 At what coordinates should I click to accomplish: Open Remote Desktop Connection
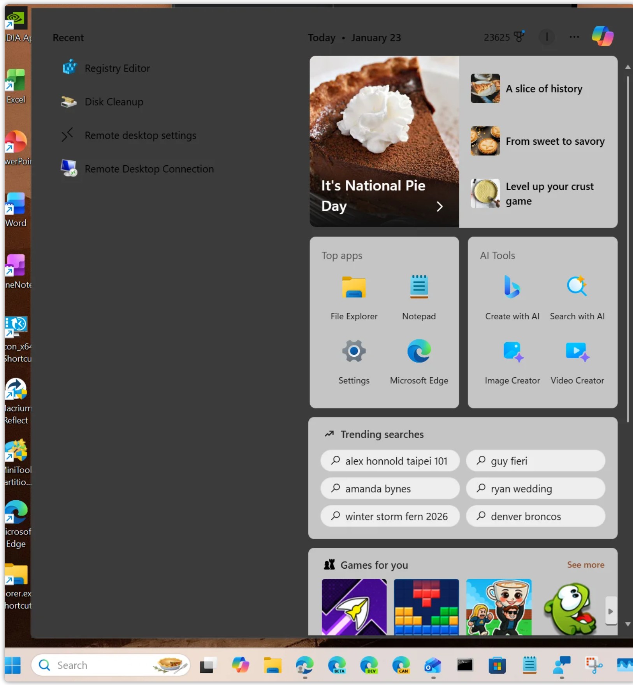pyautogui.click(x=149, y=169)
